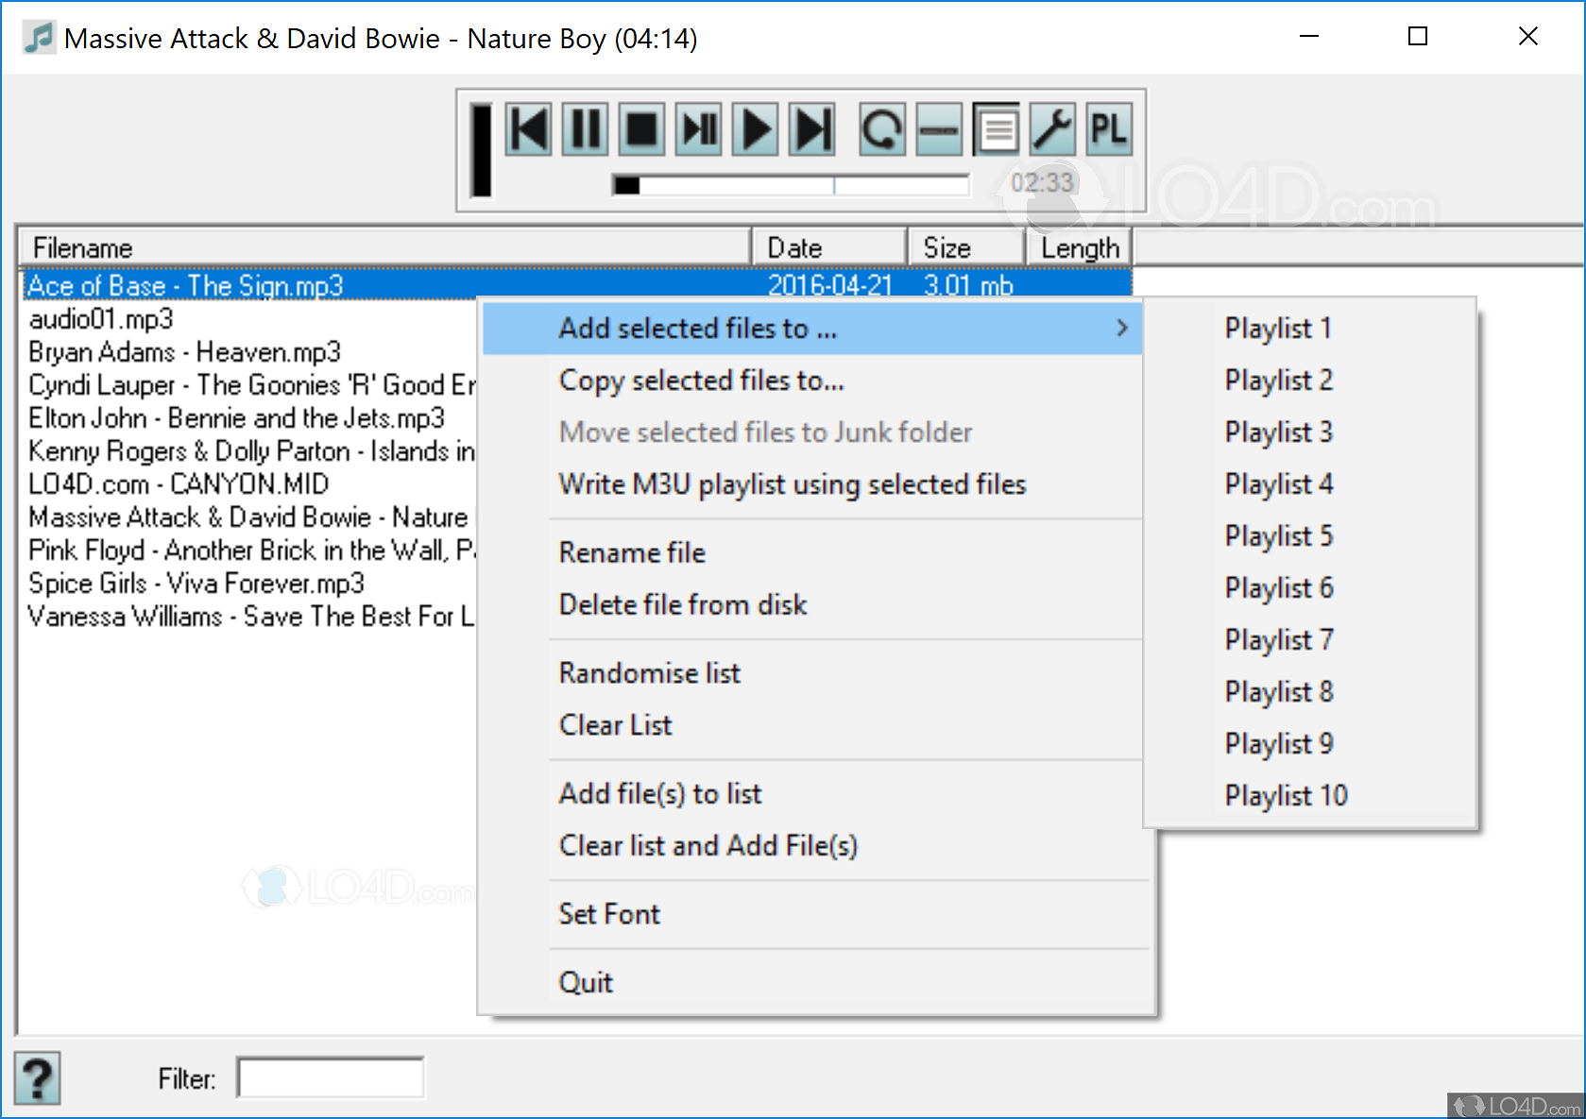Image resolution: width=1586 pixels, height=1119 pixels.
Task: Click the play/pause step button
Action: pyautogui.click(x=699, y=129)
